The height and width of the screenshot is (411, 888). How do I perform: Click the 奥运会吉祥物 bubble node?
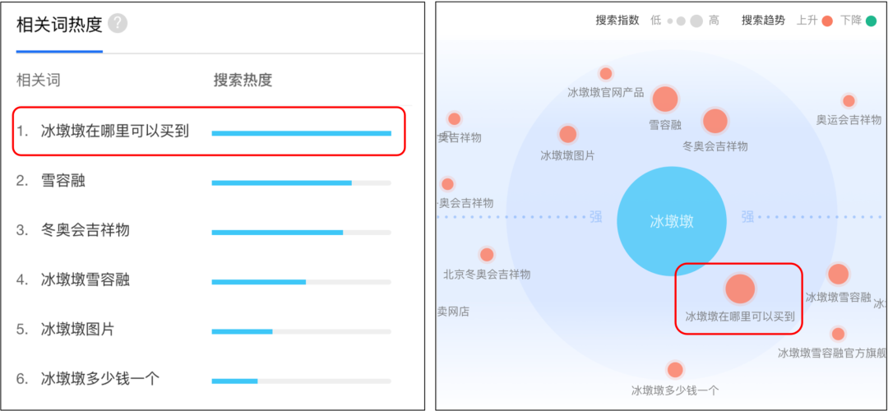click(849, 101)
